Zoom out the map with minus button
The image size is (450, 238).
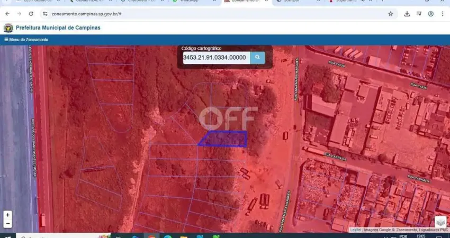(8, 224)
